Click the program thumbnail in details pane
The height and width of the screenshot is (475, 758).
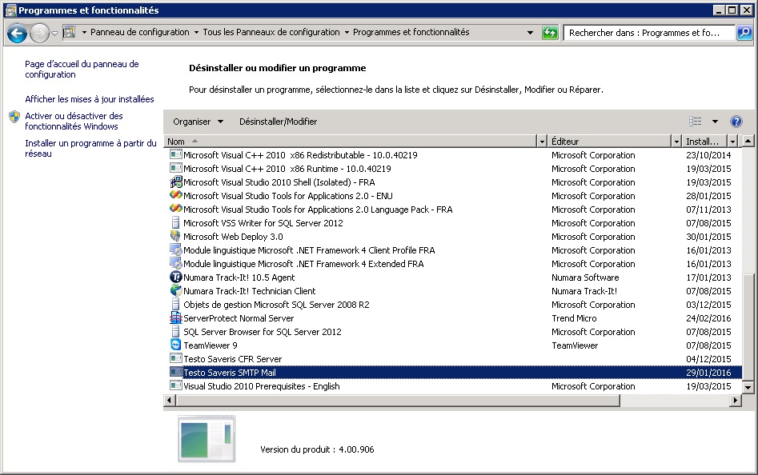coord(207,439)
